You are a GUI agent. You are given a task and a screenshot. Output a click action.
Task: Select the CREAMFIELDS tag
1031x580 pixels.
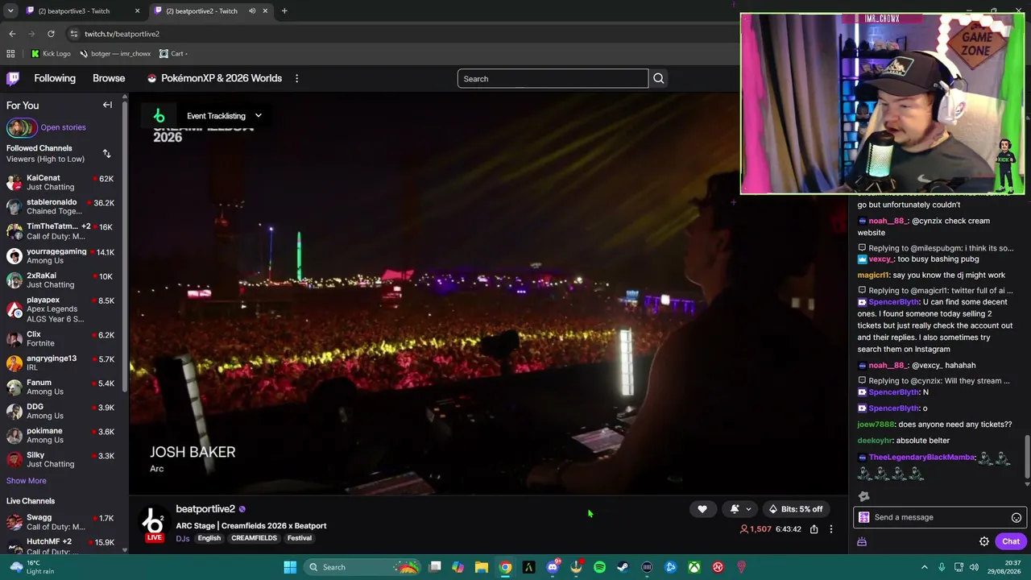254,538
